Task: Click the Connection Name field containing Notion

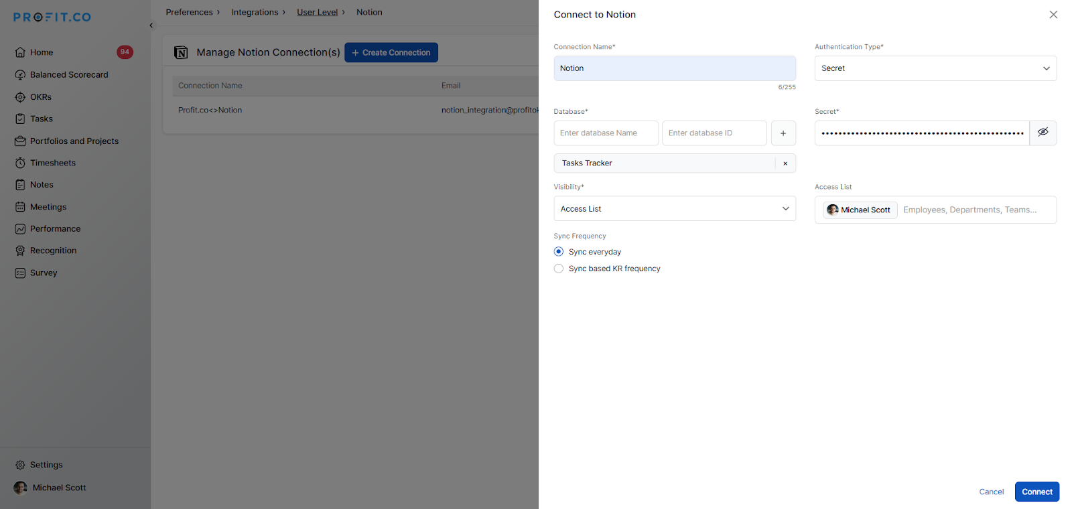Action: pyautogui.click(x=675, y=68)
